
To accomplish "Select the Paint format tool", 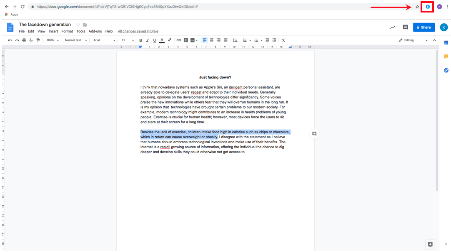I will coord(38,40).
